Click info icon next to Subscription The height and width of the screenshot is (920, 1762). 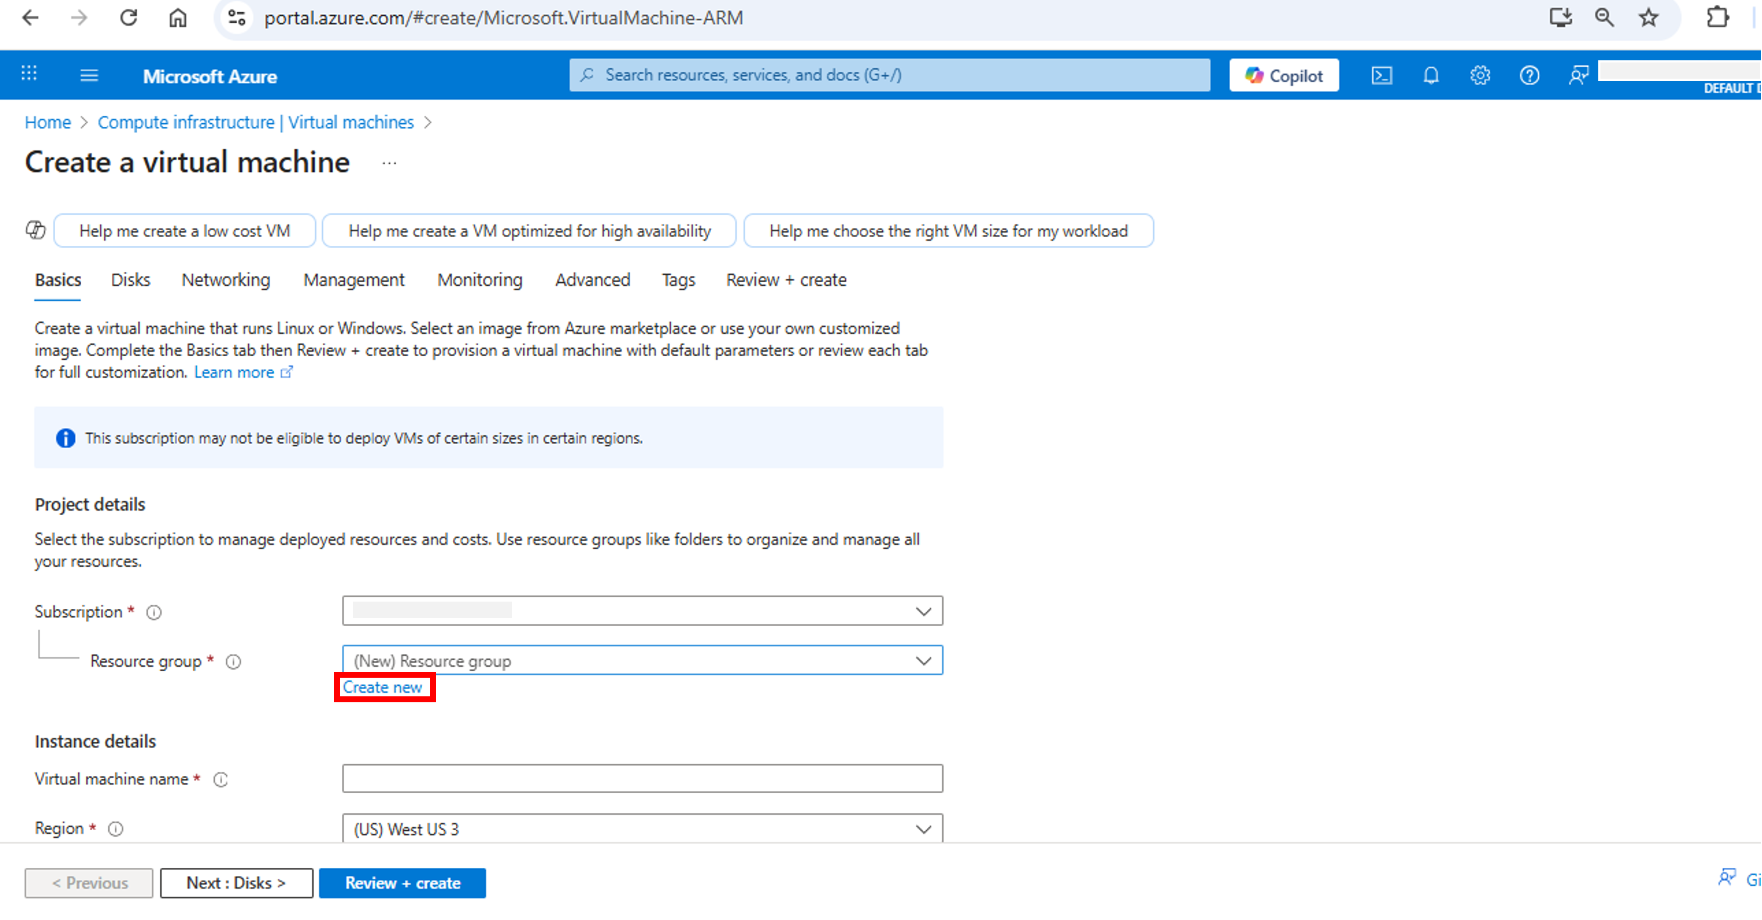(x=154, y=612)
